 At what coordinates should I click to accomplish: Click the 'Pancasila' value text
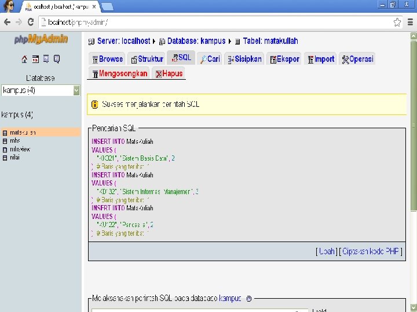[x=134, y=225]
